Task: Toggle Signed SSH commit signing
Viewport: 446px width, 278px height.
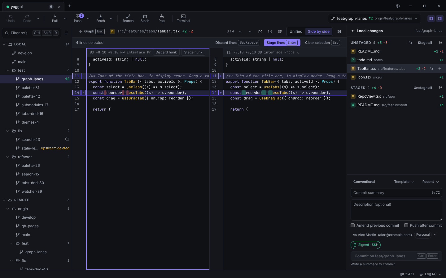Action: [x=365, y=245]
